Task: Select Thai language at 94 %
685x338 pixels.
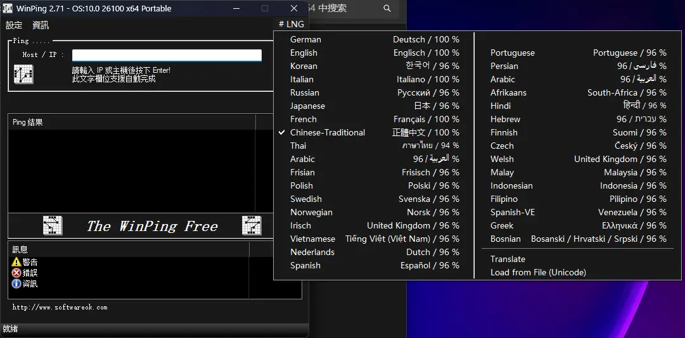Action: [x=375, y=146]
